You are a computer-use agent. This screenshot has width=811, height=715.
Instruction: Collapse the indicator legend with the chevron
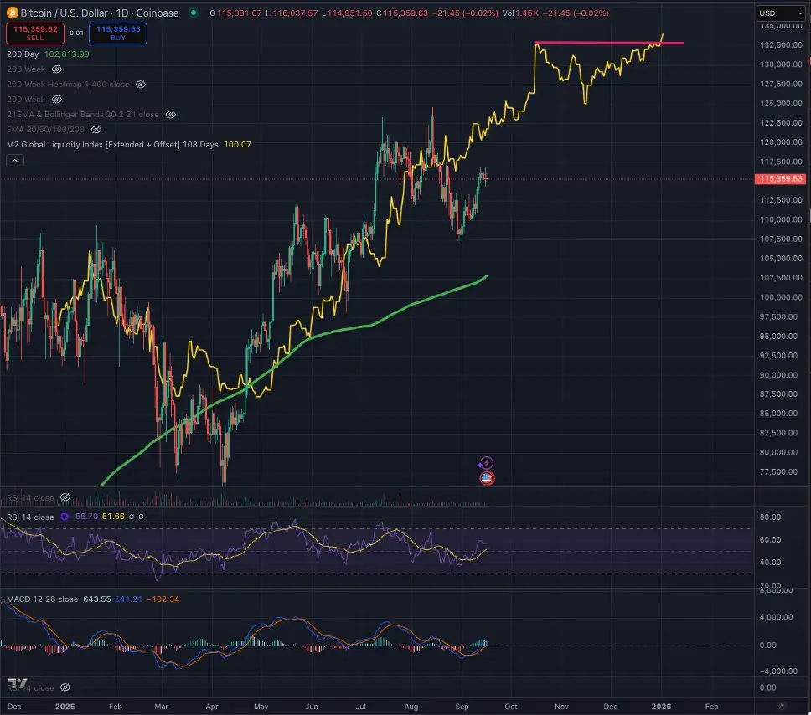click(x=15, y=161)
